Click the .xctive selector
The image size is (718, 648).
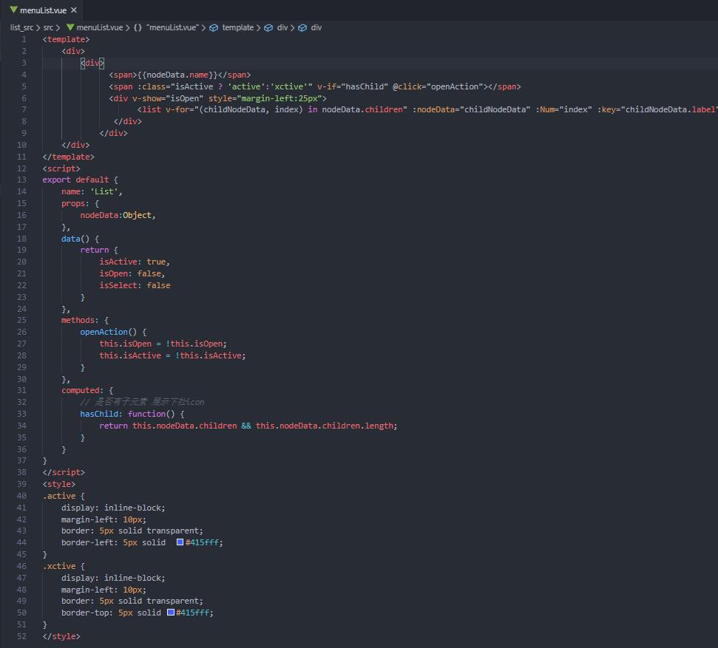[59, 566]
